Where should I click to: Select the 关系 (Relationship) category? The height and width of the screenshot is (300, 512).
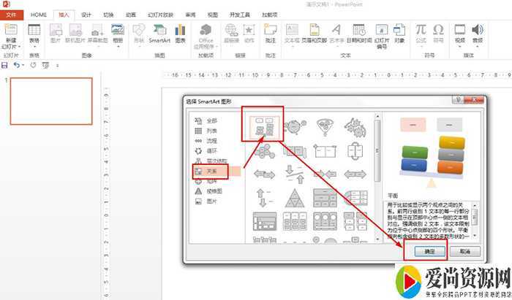(208, 171)
